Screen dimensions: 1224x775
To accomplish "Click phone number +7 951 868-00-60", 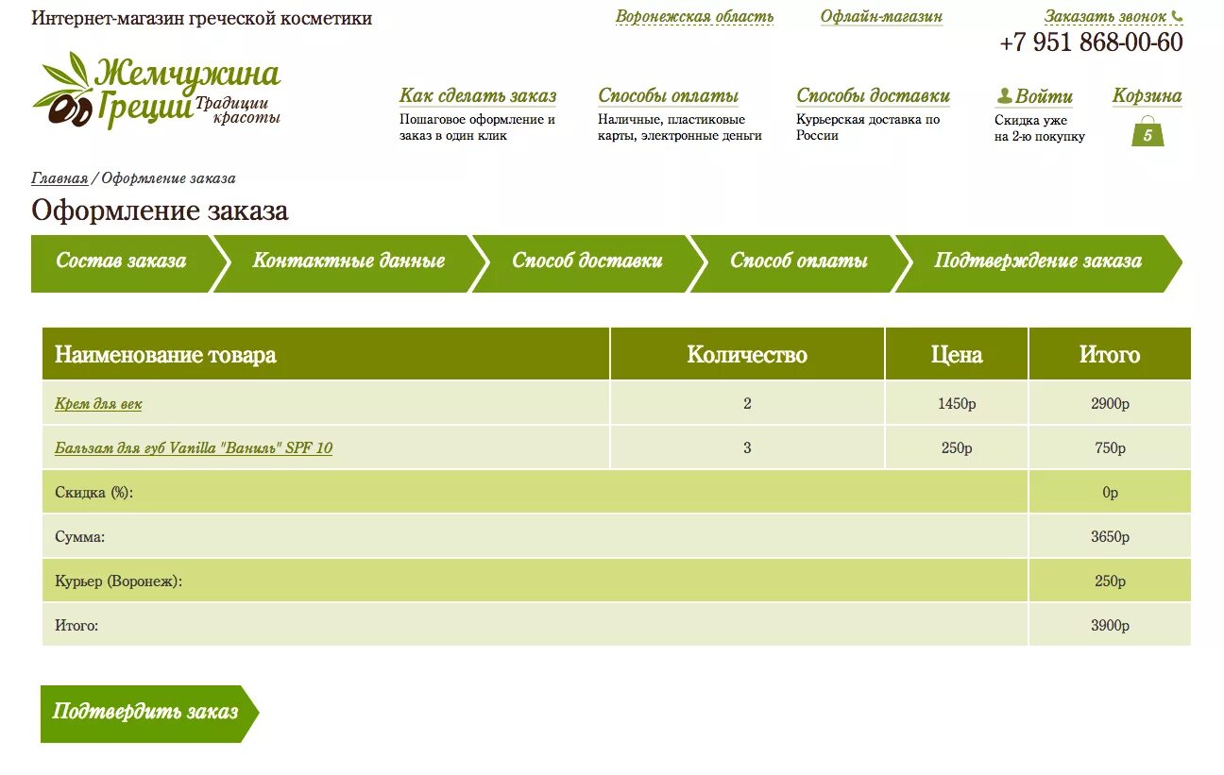I will (x=1091, y=42).
